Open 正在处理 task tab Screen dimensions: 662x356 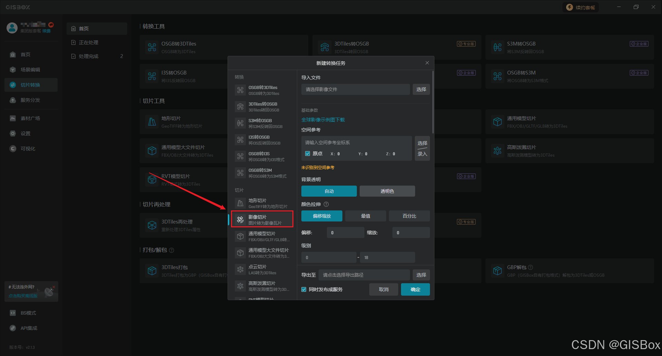pos(97,42)
